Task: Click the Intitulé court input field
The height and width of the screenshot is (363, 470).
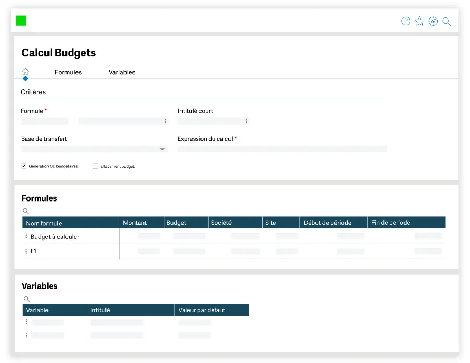Action: (x=213, y=121)
